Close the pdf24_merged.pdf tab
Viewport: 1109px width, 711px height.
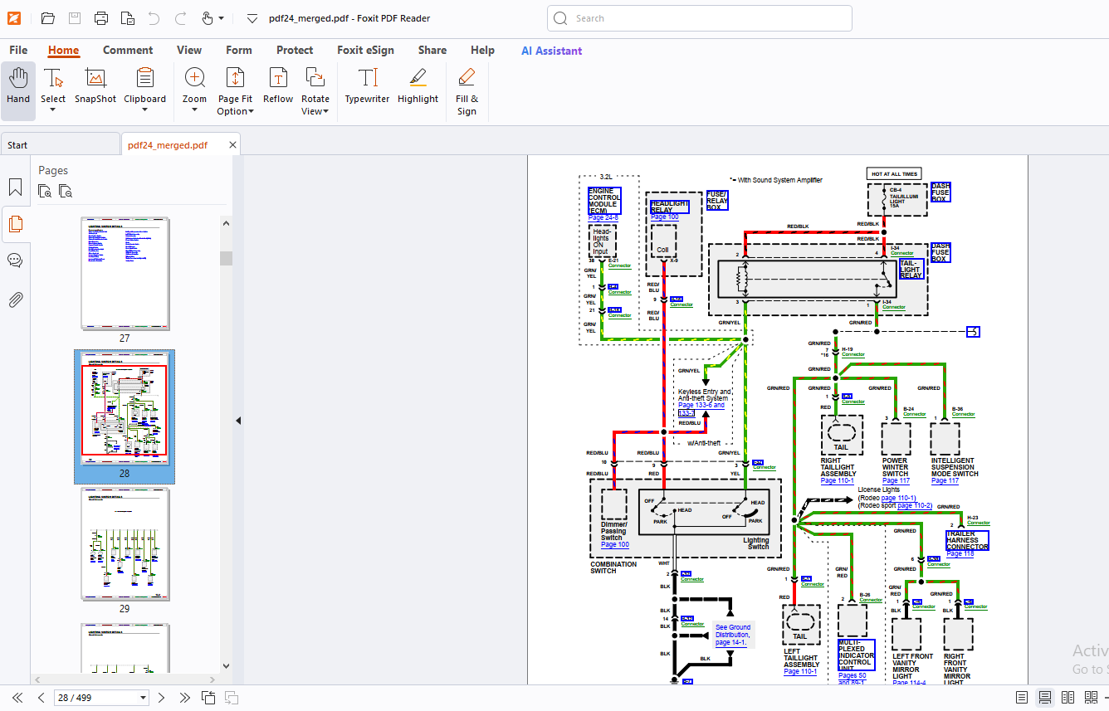click(x=233, y=145)
